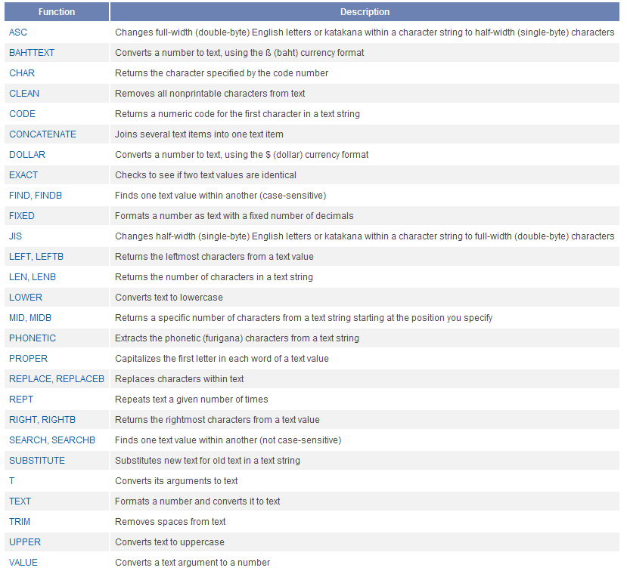The height and width of the screenshot is (577, 627).
Task: Click 'Checks to see if two text values are identical'
Action: click(x=206, y=175)
